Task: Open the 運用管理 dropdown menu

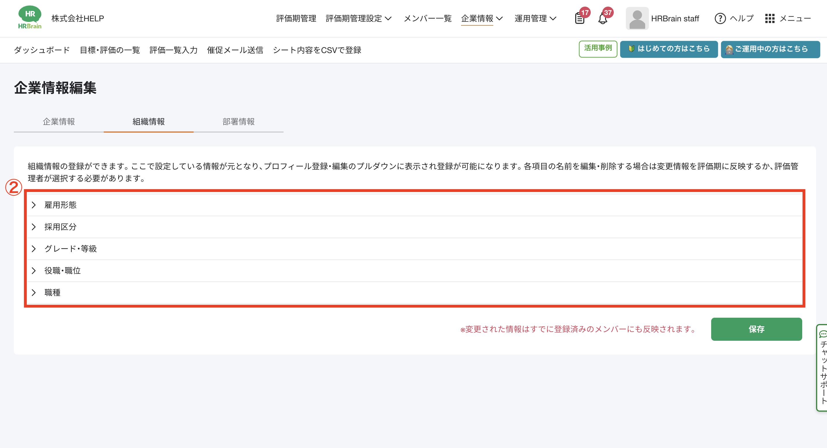Action: 535,19
